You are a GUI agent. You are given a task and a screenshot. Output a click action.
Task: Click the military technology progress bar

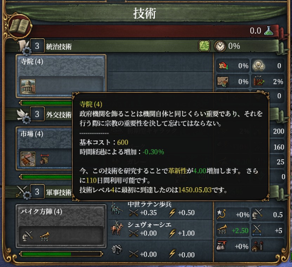[61, 254]
